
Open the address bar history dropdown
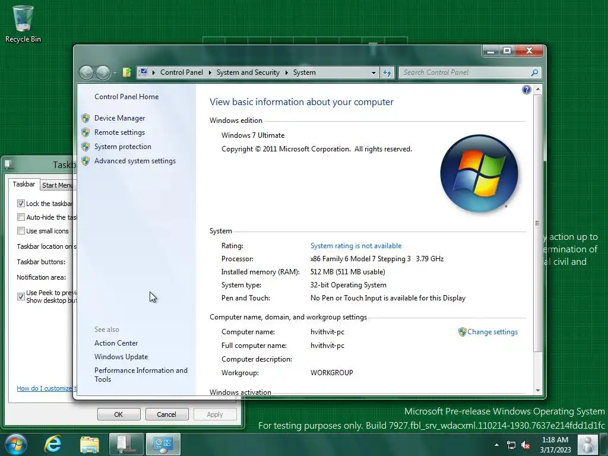(373, 72)
